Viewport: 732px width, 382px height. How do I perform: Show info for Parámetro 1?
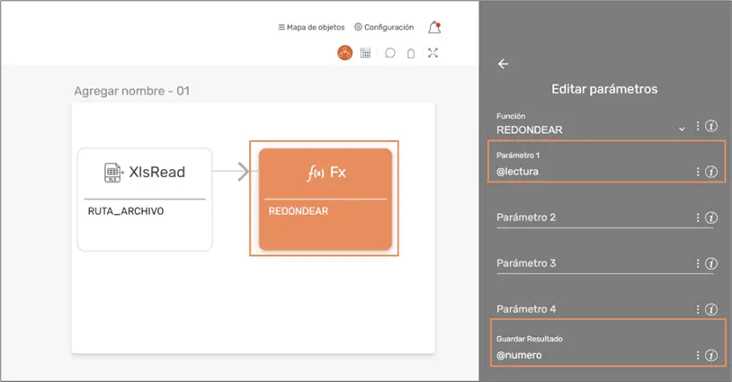(711, 172)
